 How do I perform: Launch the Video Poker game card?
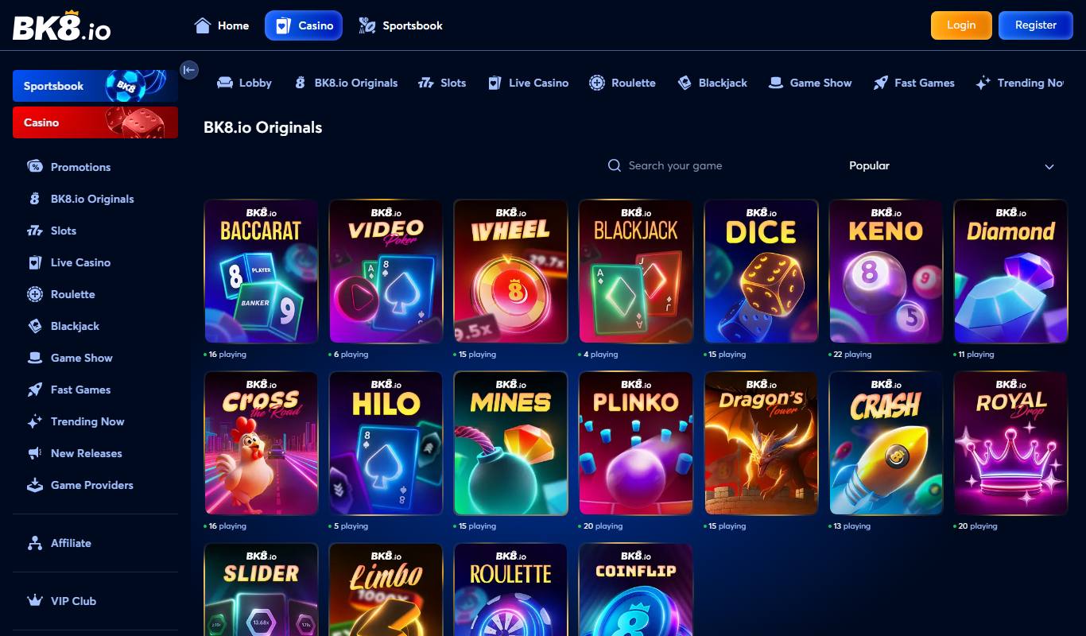386,271
